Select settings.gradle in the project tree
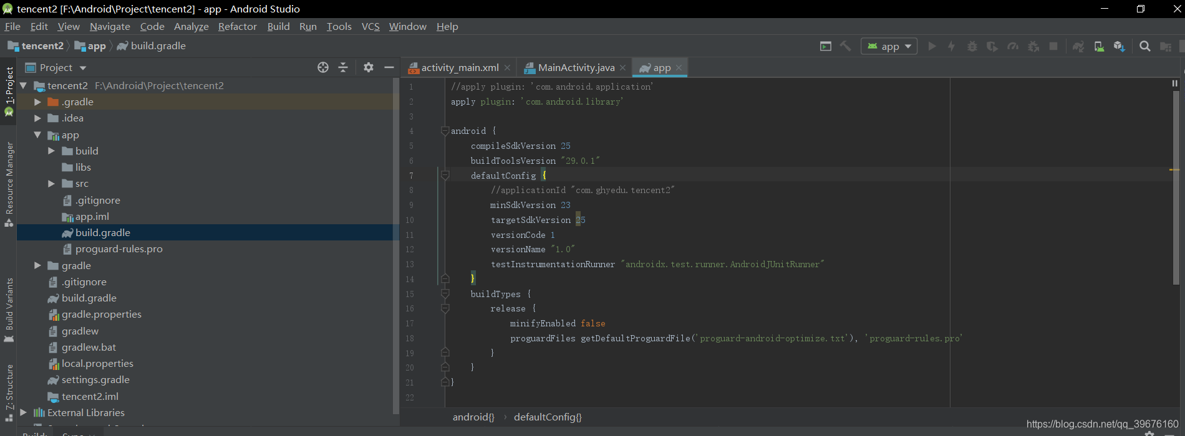This screenshot has width=1185, height=436. [x=95, y=379]
